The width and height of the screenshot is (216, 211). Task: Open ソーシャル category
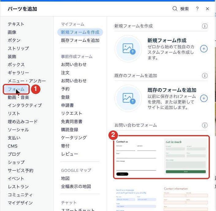point(18,130)
